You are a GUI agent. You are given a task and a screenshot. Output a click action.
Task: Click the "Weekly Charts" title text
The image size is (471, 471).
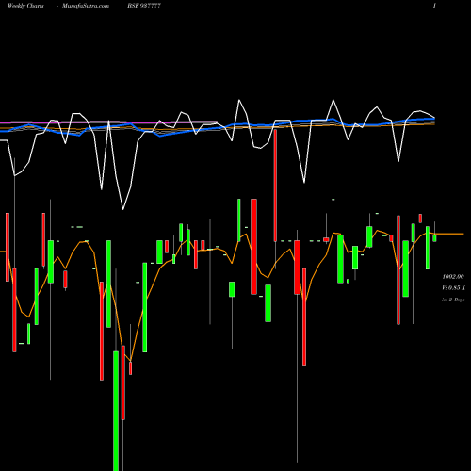tap(25, 6)
